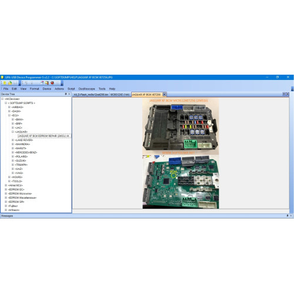Expand the EEPROM I2C tree node
This screenshot has height=294, width=294.
[x=6, y=189]
